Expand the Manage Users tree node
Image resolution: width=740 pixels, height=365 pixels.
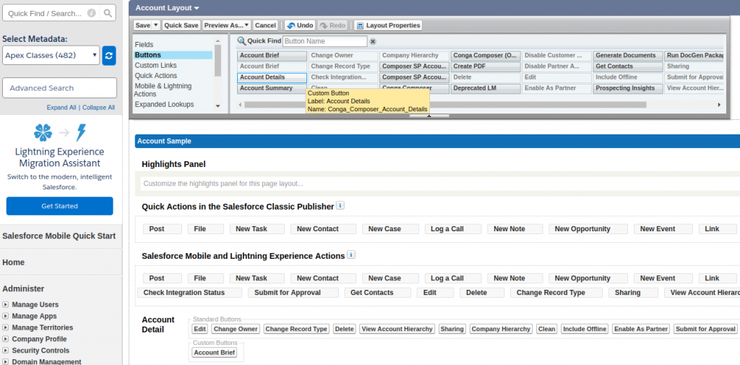tap(6, 304)
